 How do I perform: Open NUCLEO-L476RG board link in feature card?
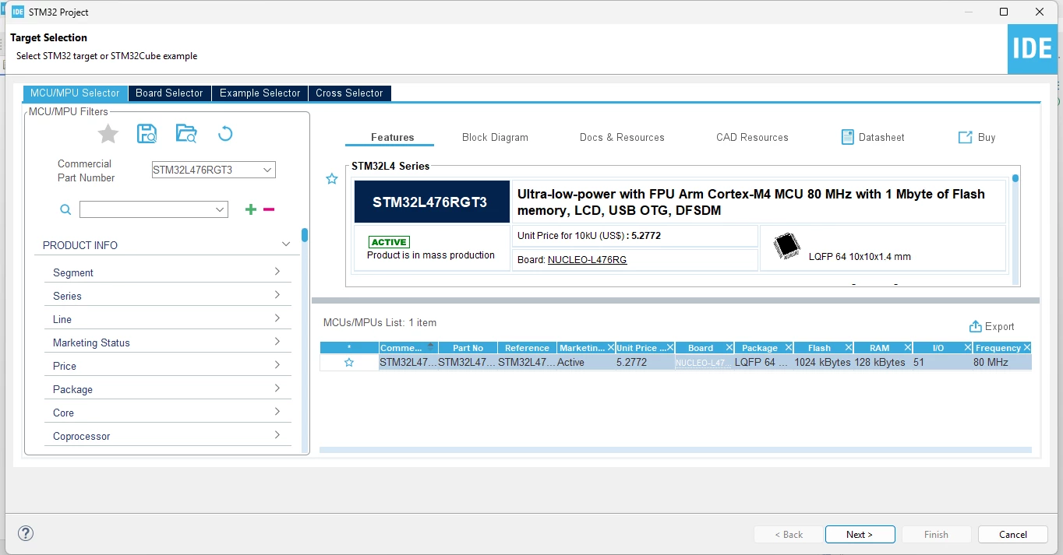coord(587,260)
